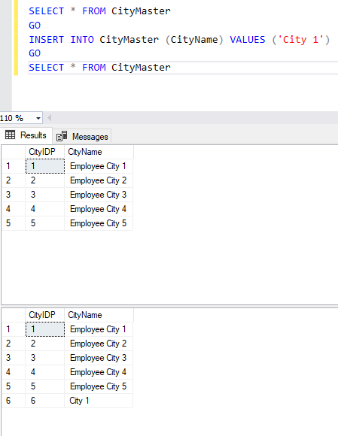Click the 'City 1' string literal in the query

300,40
